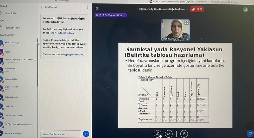Image resolution: width=254 pixels, height=138 pixels.
Task: Toggle the muted microphone button
Action: (157, 134)
